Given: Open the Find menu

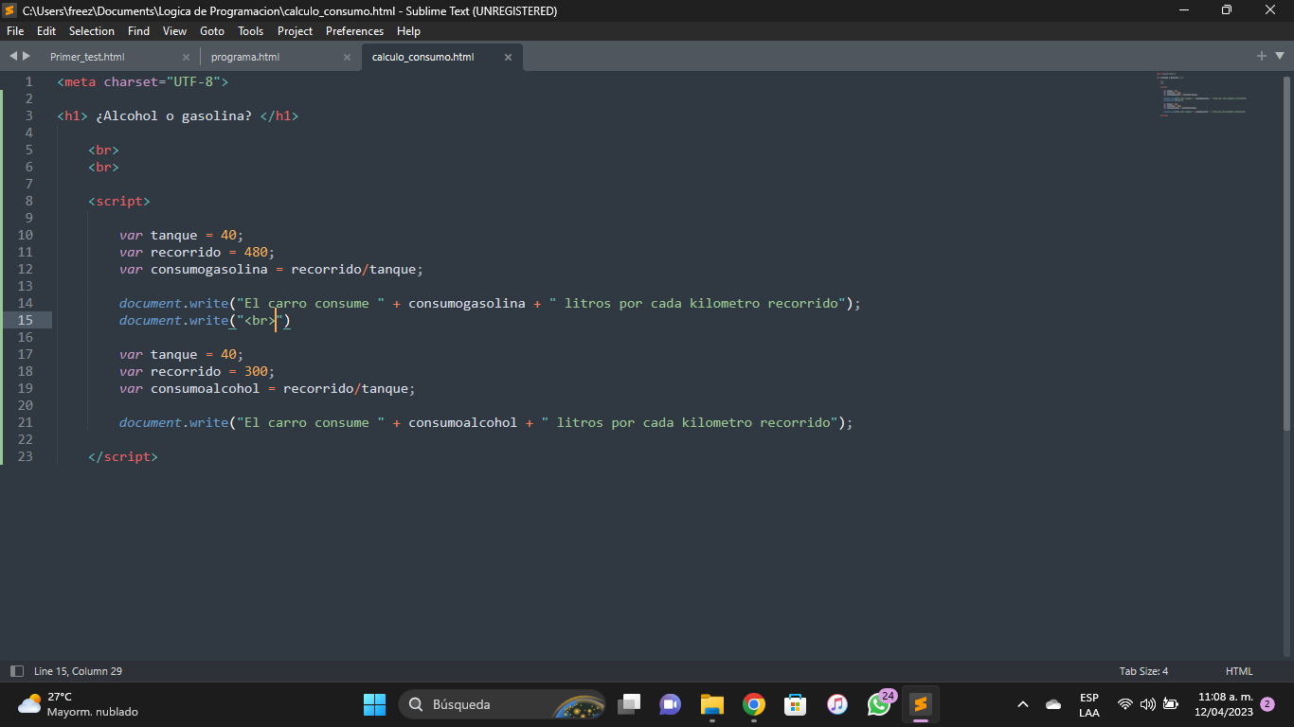Looking at the screenshot, I should (138, 31).
